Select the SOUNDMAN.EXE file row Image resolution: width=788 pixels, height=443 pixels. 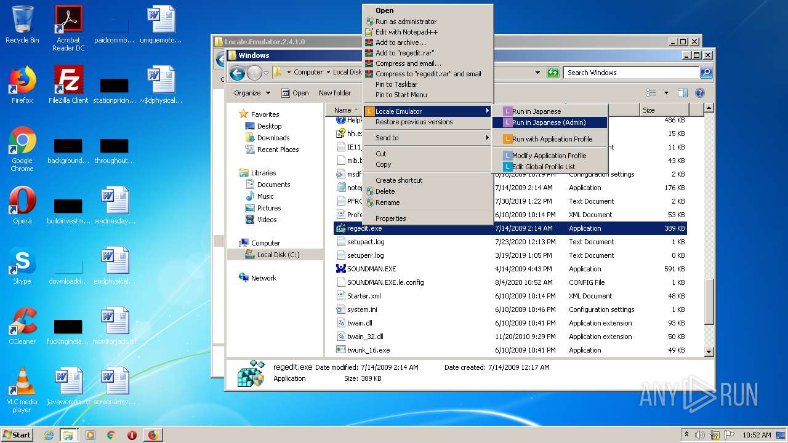[510, 269]
